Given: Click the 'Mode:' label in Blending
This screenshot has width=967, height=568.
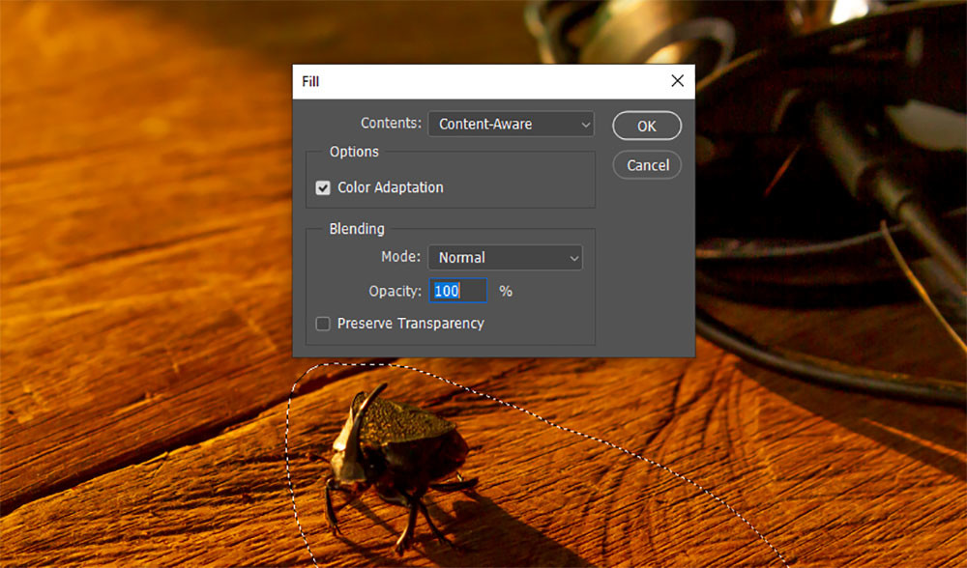Looking at the screenshot, I should pos(400,258).
